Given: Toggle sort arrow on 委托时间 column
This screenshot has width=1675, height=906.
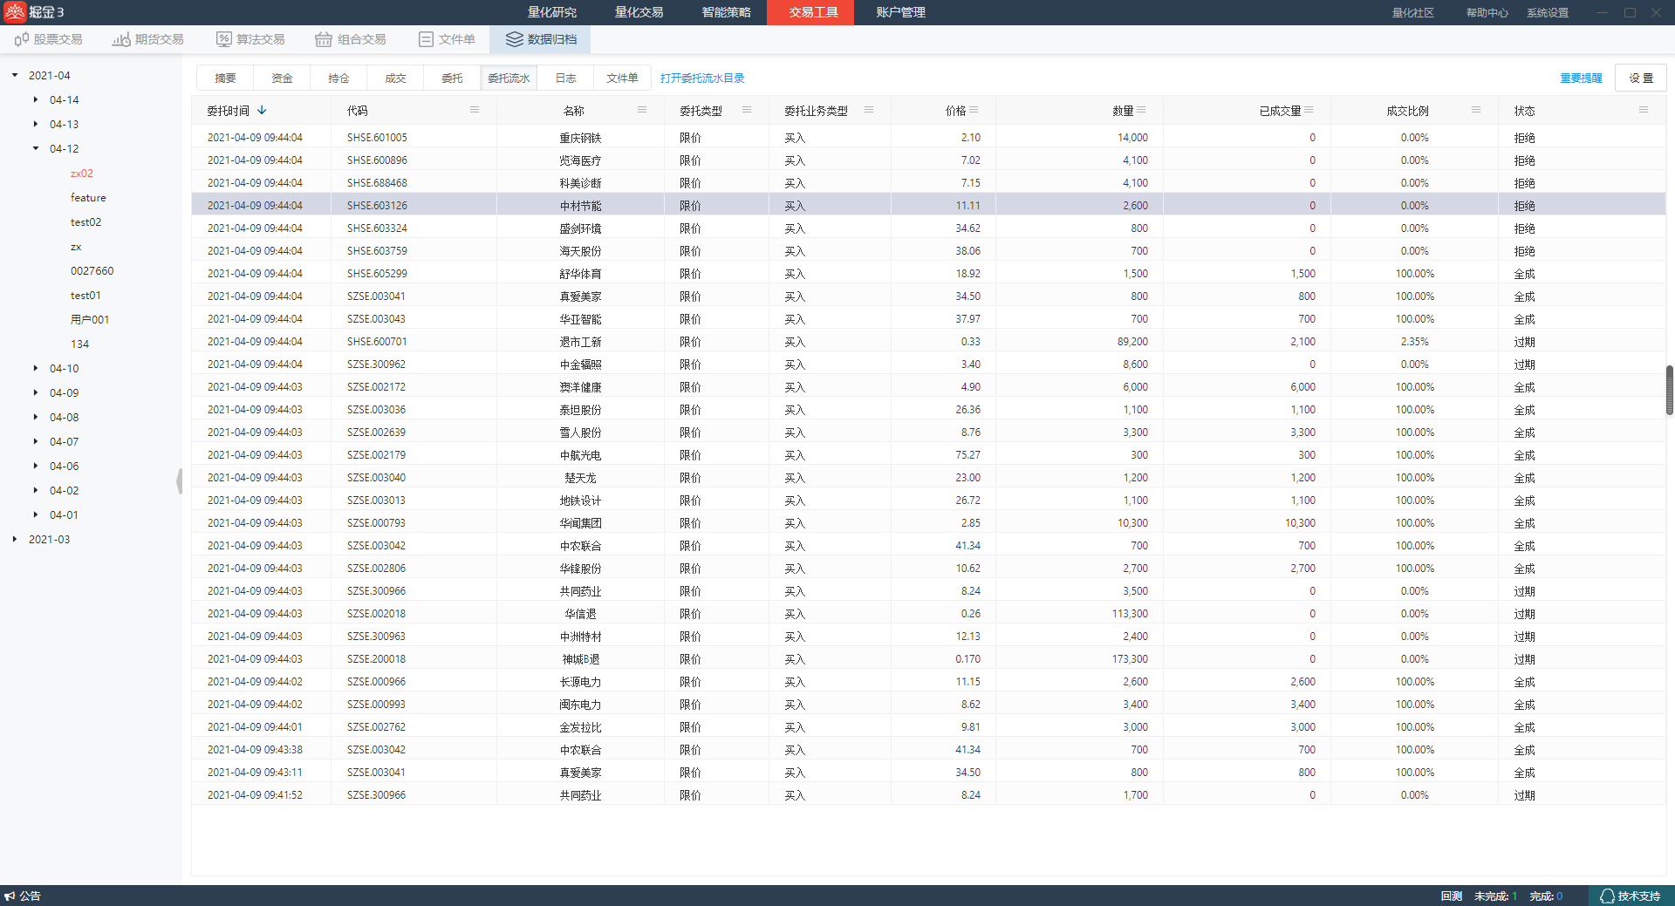Looking at the screenshot, I should (x=262, y=111).
